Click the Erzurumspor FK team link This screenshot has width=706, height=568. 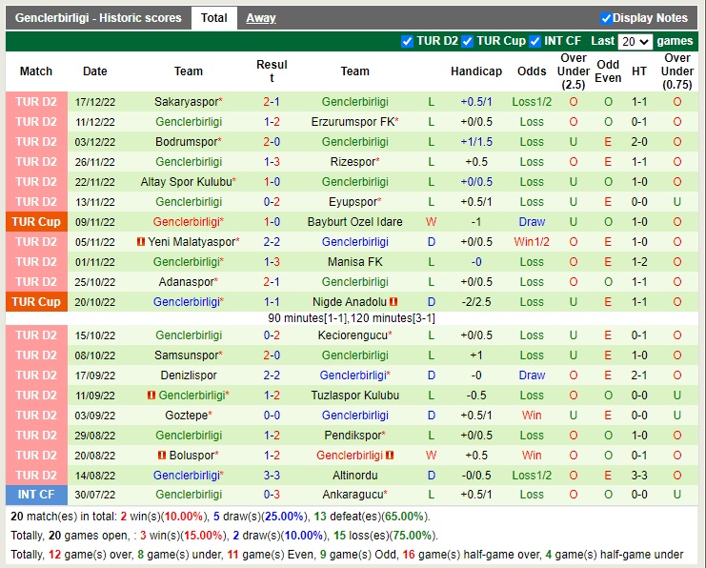click(x=352, y=122)
